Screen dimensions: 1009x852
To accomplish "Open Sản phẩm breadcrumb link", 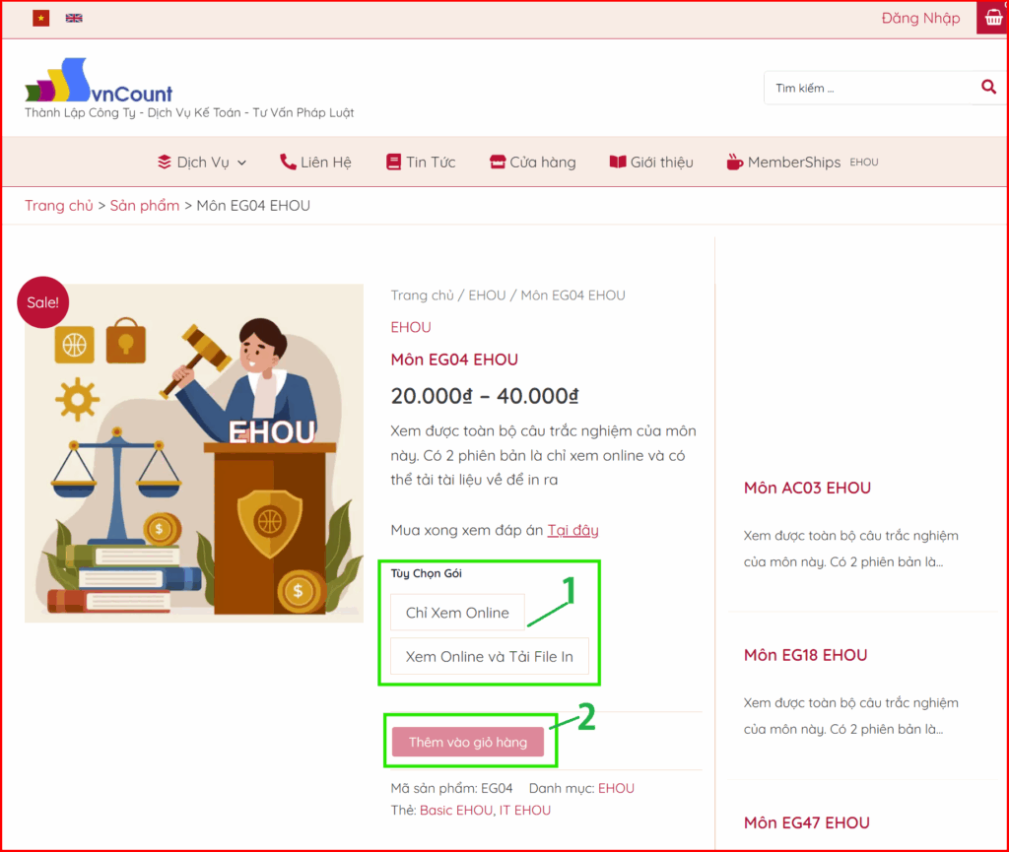I will (x=145, y=206).
